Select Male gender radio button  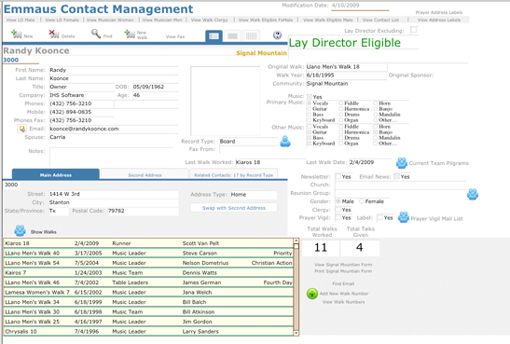[x=338, y=201]
